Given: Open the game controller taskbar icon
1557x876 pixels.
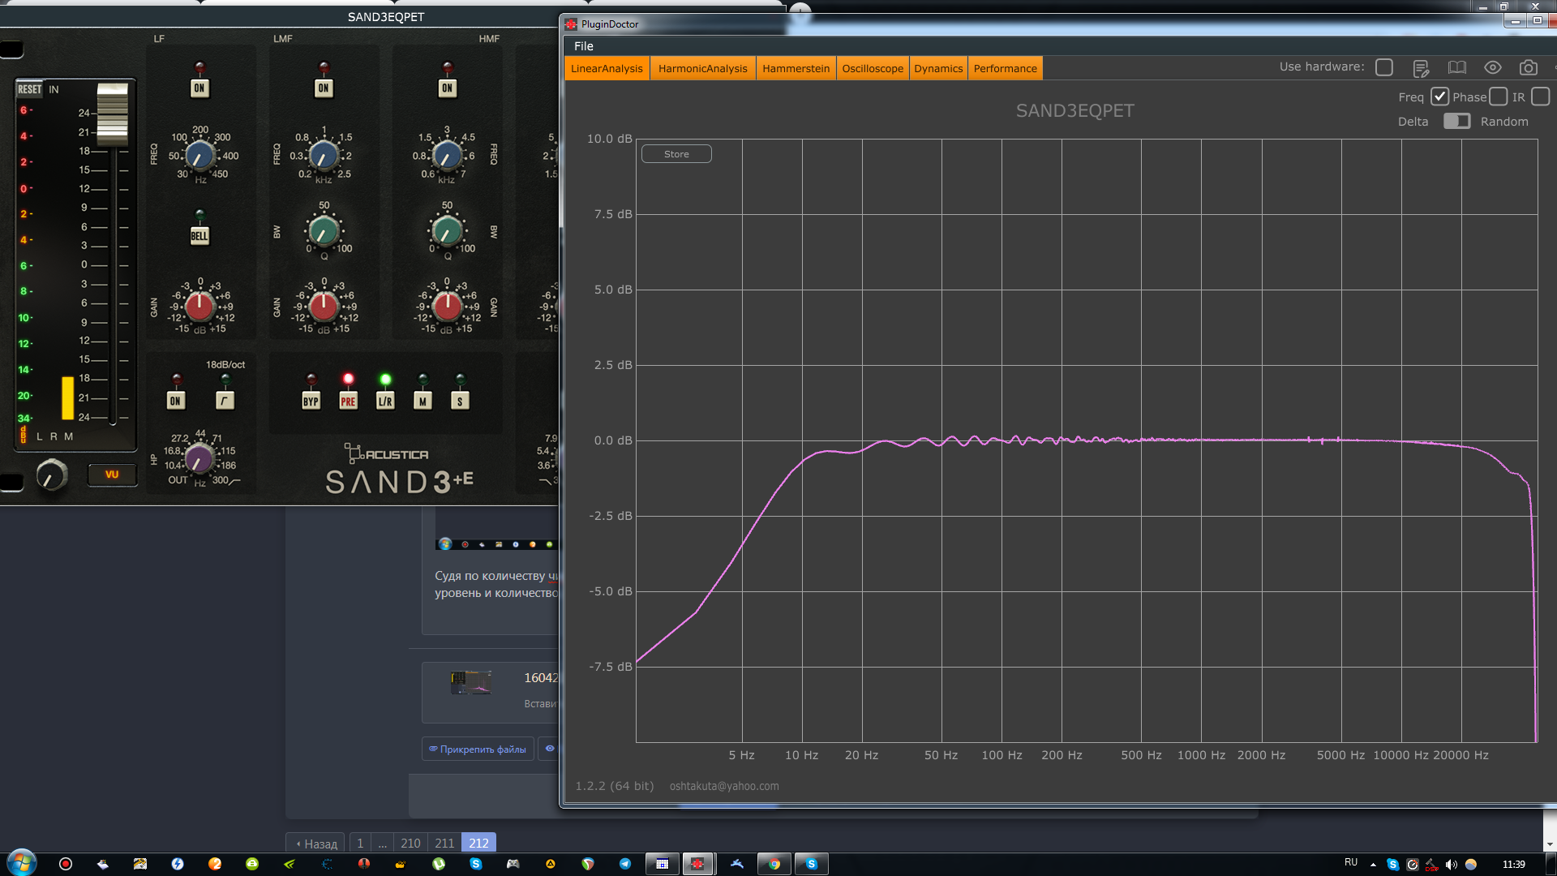Looking at the screenshot, I should [x=513, y=864].
